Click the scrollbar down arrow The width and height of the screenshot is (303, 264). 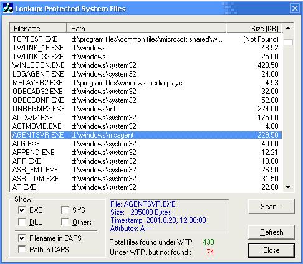pos(288,187)
